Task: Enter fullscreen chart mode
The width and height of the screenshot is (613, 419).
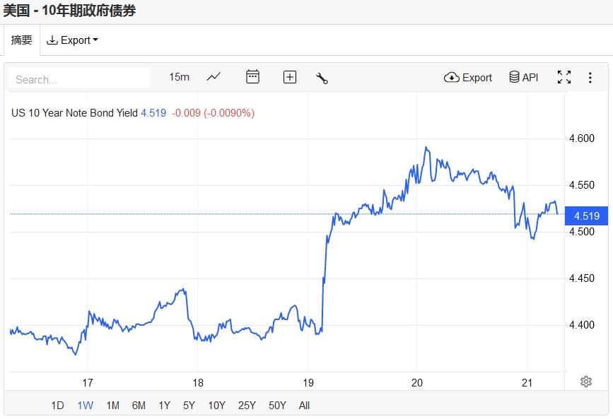Action: click(x=564, y=77)
